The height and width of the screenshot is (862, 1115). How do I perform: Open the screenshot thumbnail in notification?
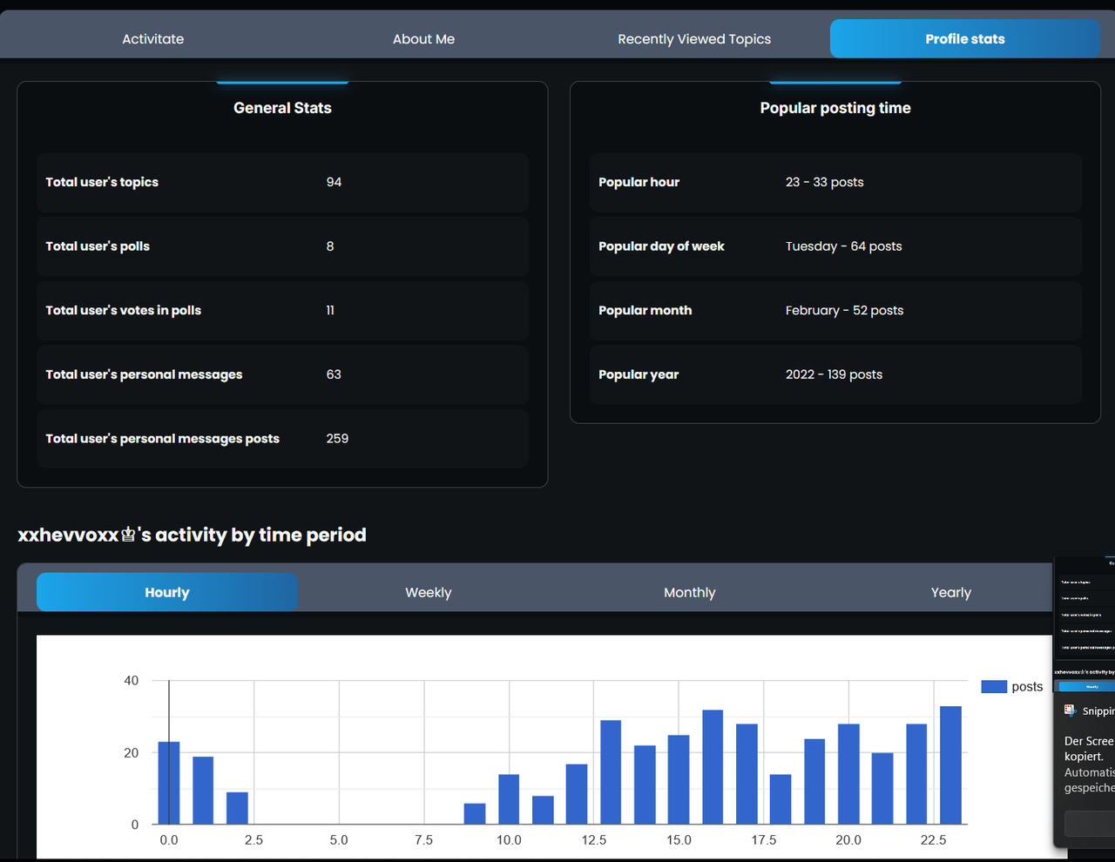[1085, 623]
